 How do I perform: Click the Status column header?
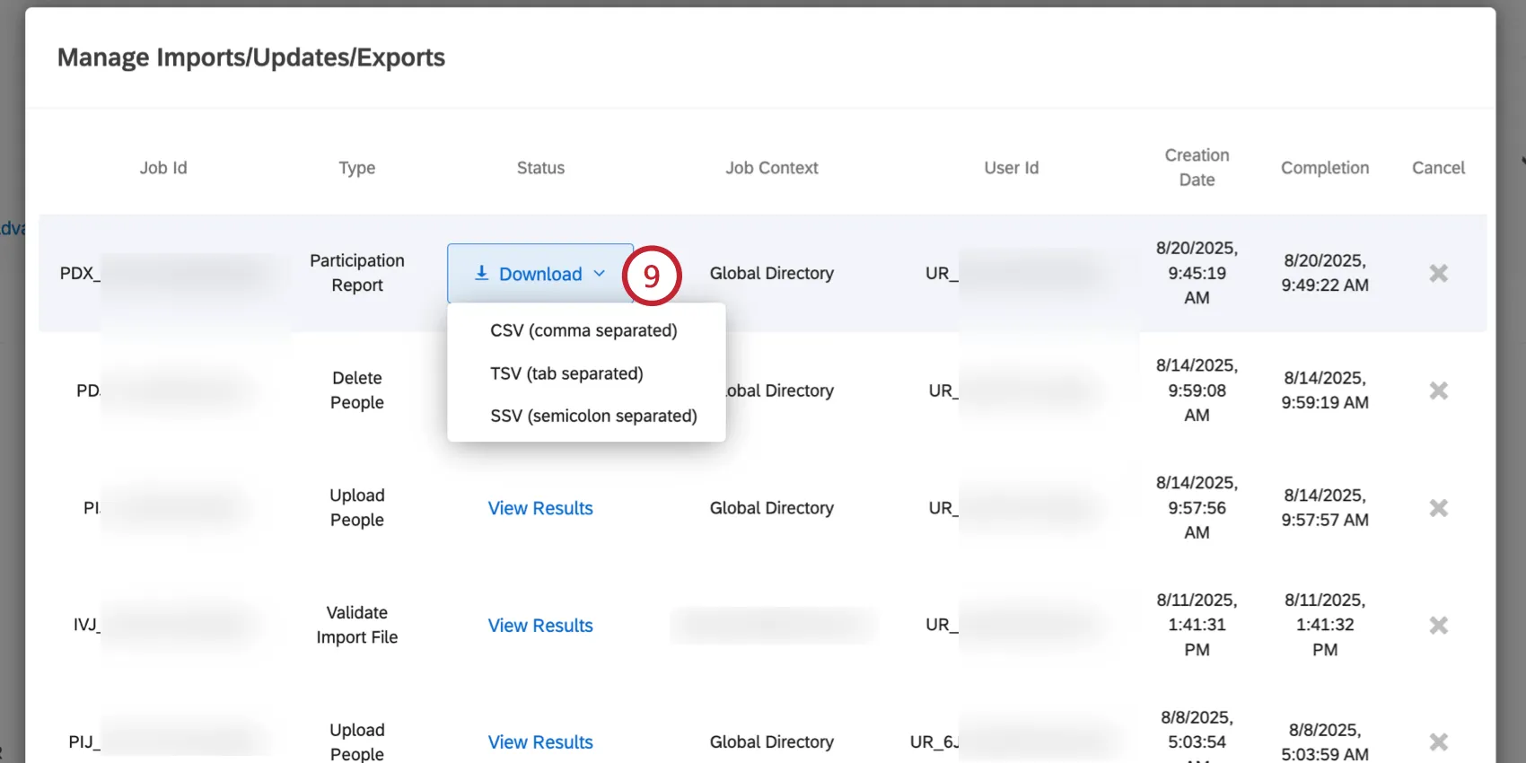540,168
